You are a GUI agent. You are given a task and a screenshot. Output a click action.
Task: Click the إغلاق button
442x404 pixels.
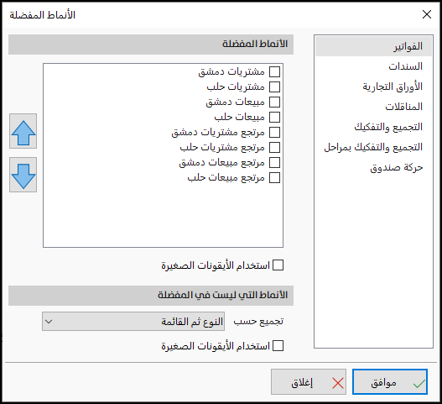[x=309, y=381]
